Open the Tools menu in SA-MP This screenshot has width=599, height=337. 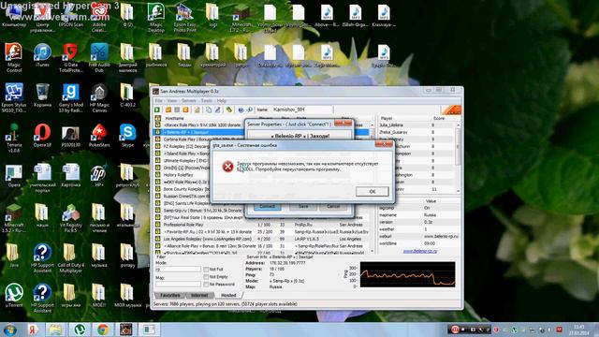(206, 101)
